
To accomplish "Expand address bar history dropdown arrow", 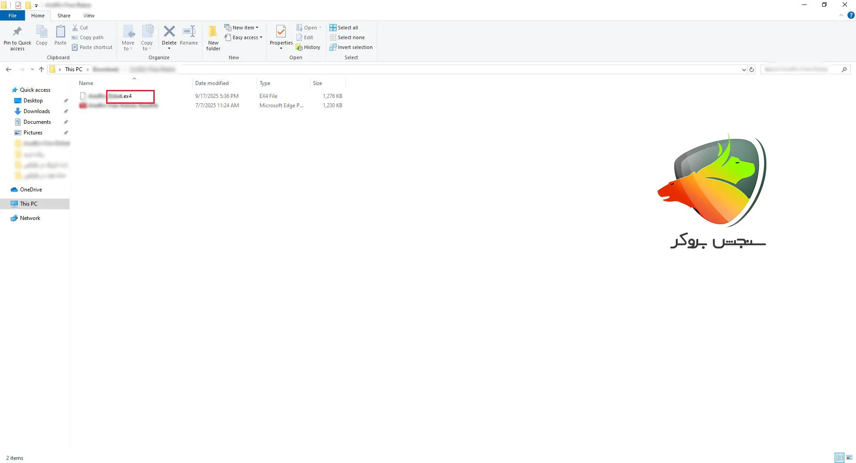I will click(744, 69).
